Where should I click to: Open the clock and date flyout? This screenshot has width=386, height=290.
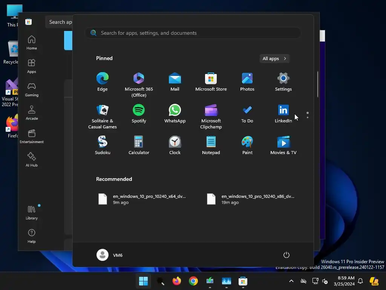coord(344,281)
